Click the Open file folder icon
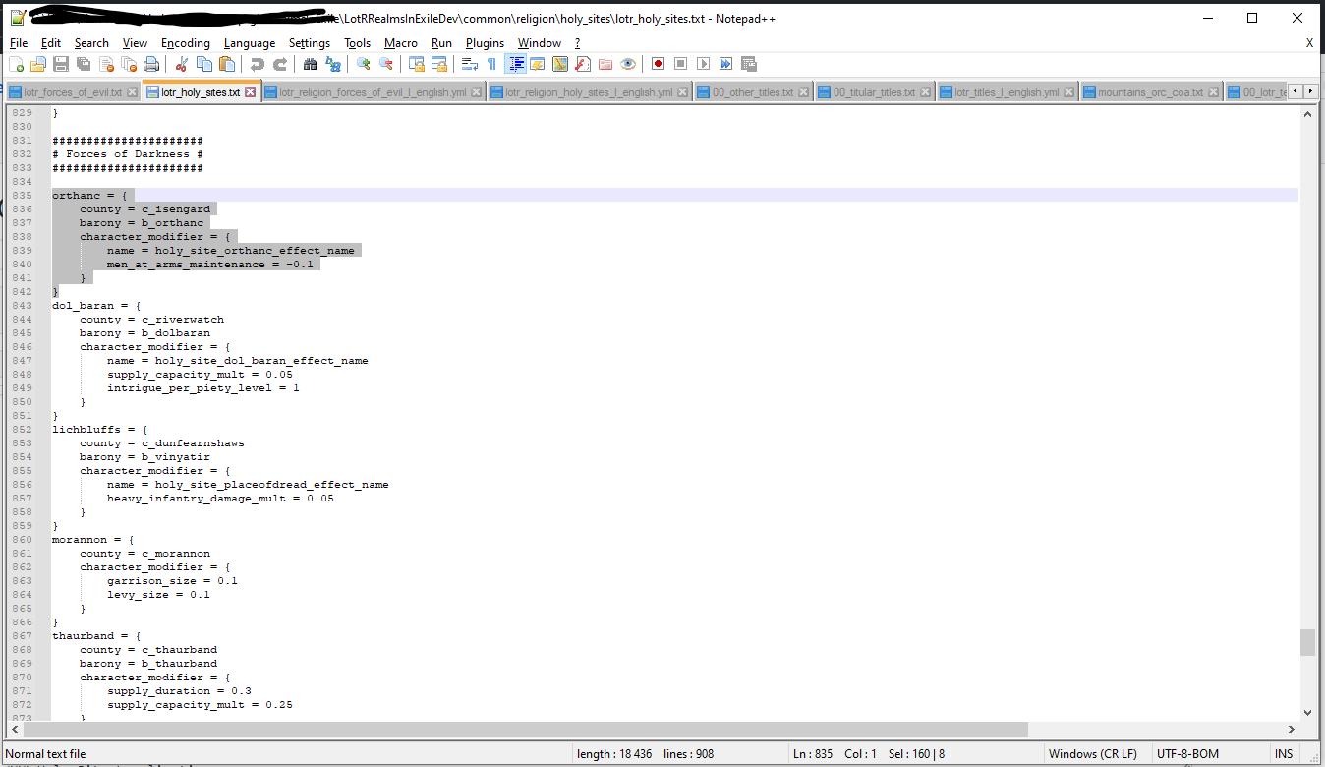This screenshot has height=767, width=1325. tap(38, 64)
